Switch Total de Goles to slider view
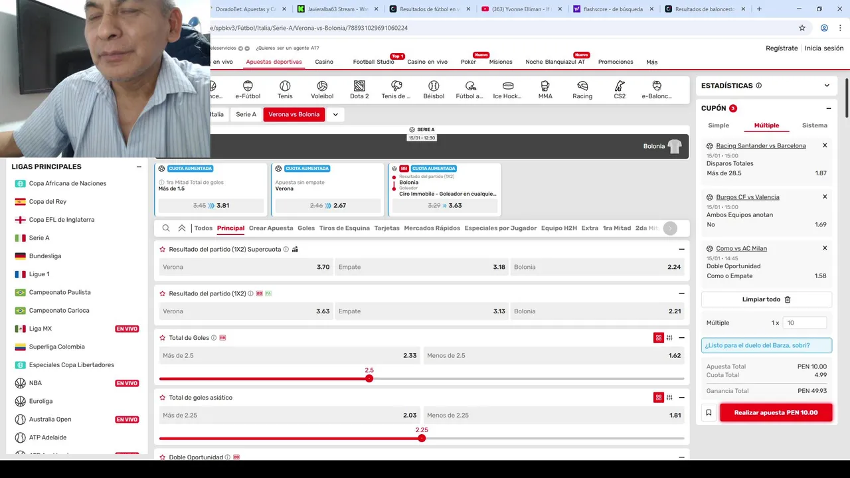 coord(669,338)
